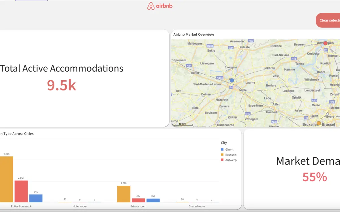Click the 745 Ghent Entire home bar
The image size is (340, 212).
(36, 198)
